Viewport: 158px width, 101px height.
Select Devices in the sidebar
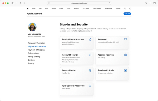31,60
